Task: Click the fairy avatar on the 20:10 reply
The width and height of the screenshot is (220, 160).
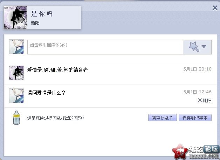Action: point(16,73)
